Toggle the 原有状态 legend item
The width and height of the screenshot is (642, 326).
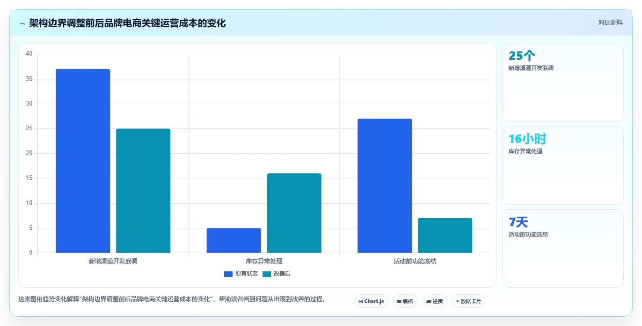click(241, 274)
